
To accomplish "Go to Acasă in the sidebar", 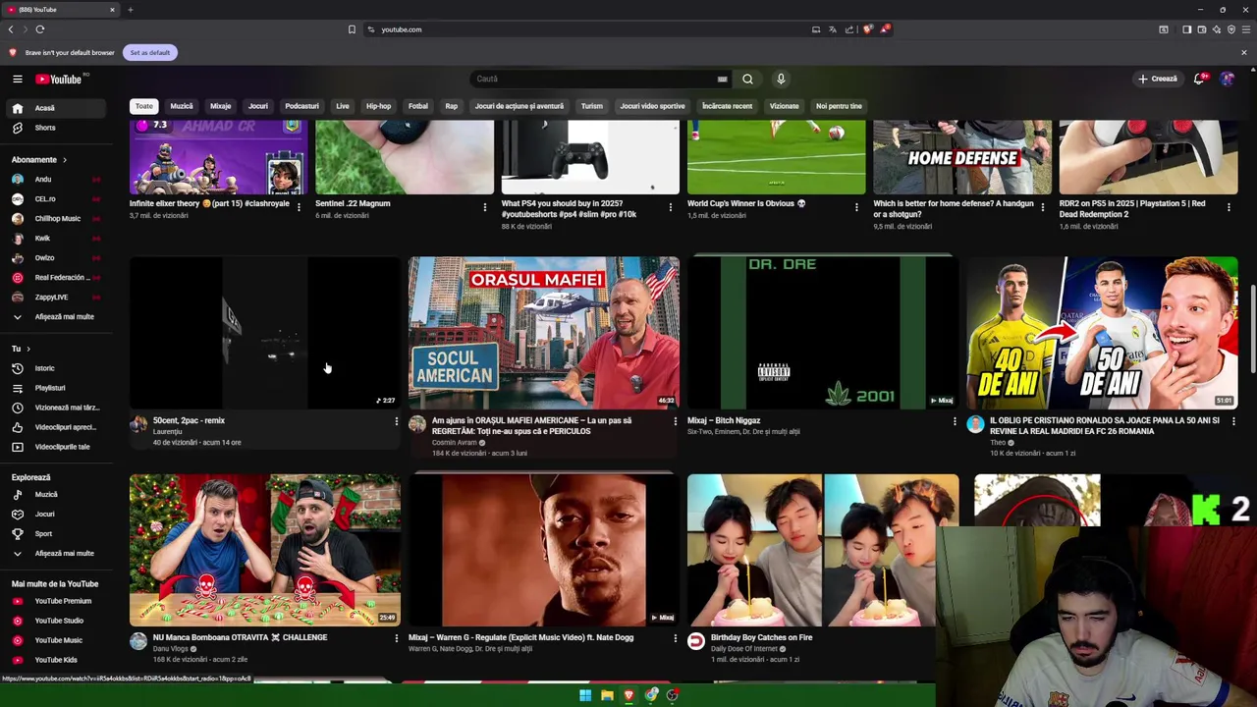I will point(54,108).
